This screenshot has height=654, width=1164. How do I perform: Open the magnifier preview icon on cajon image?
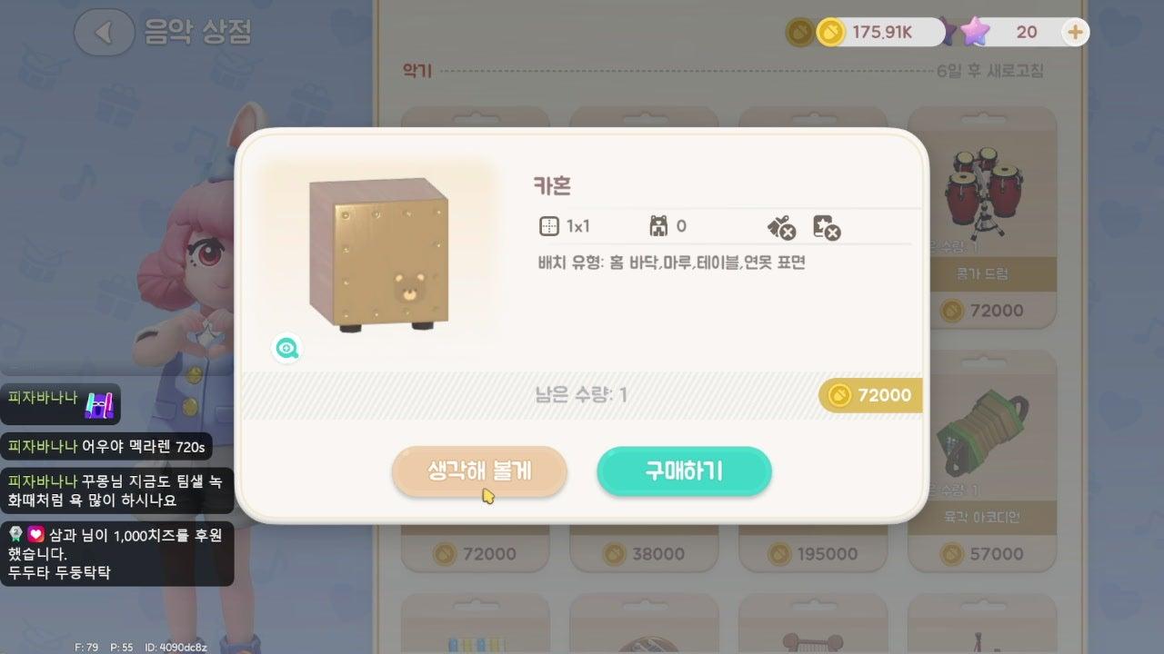pos(286,347)
